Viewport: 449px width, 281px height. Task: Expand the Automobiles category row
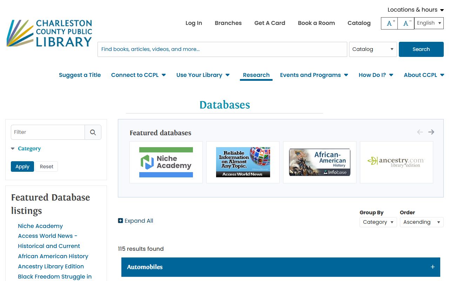281,267
